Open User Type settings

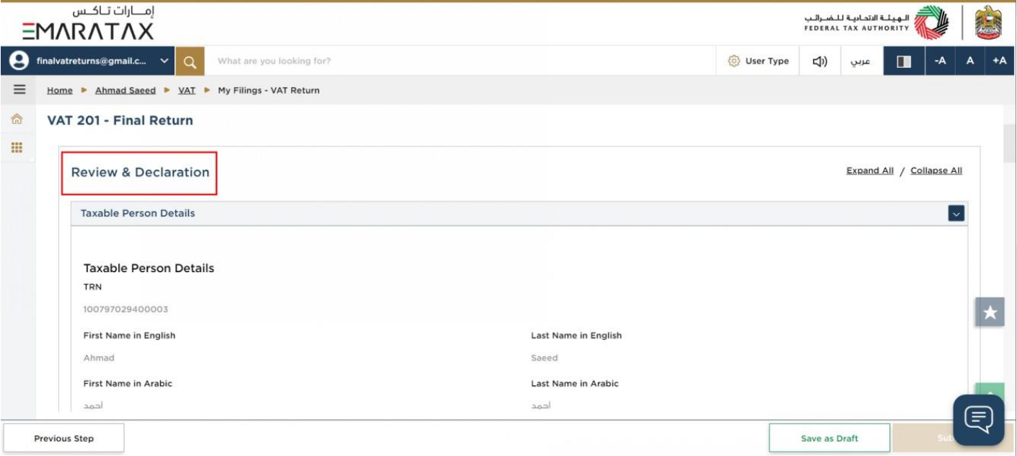coord(758,61)
